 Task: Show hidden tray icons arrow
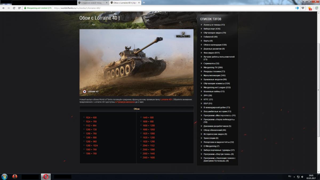click(294, 177)
